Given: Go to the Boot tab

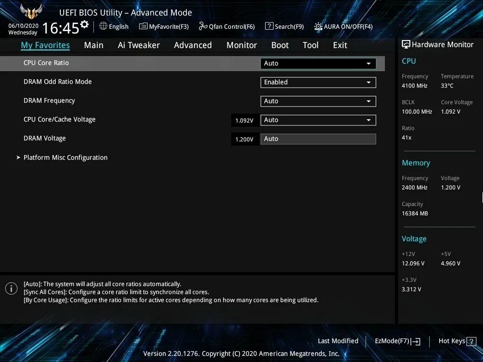Looking at the screenshot, I should coord(280,45).
